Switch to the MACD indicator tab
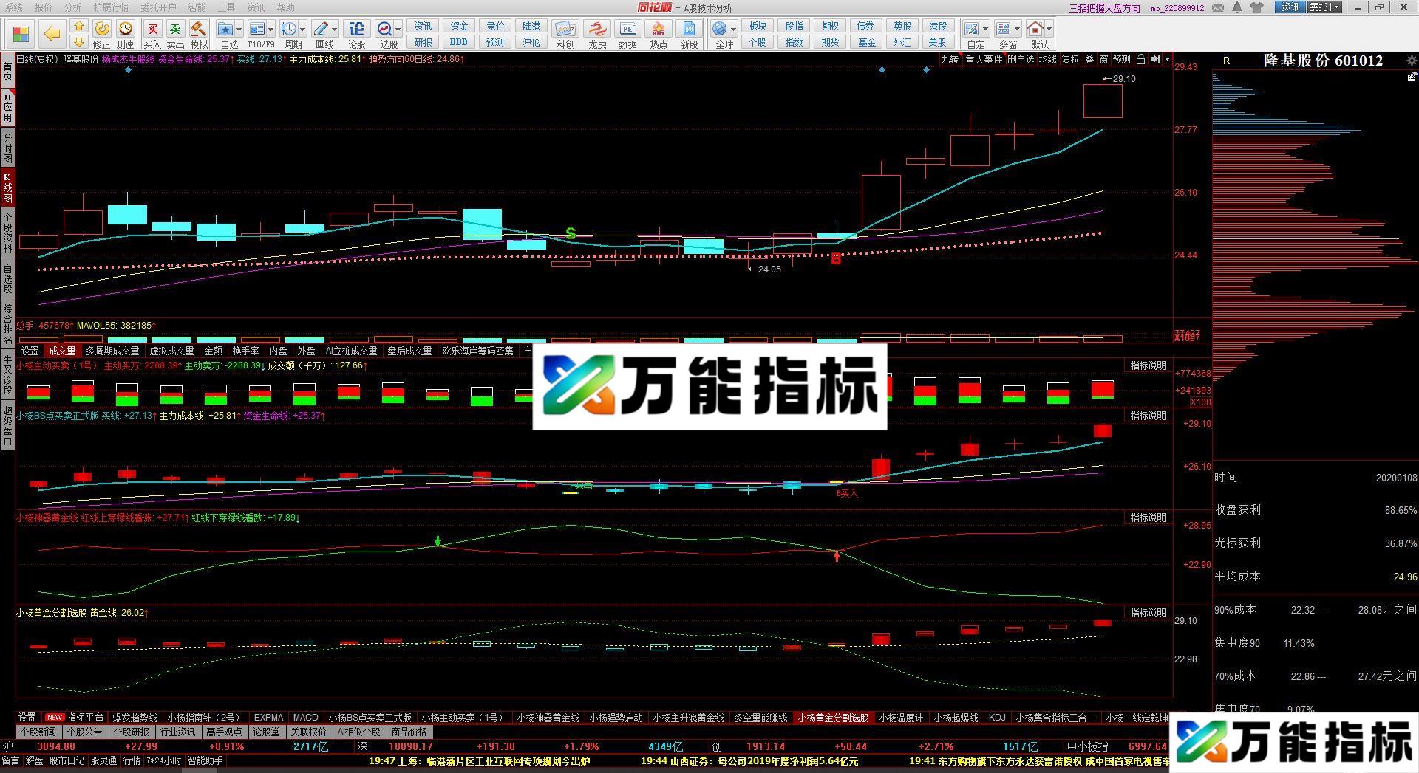Image resolution: width=1419 pixels, height=773 pixels. pyautogui.click(x=305, y=717)
